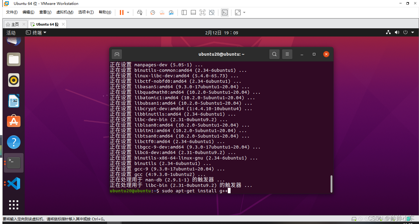Maximize the terminal window
The width and height of the screenshot is (419, 224).
tap(314, 54)
